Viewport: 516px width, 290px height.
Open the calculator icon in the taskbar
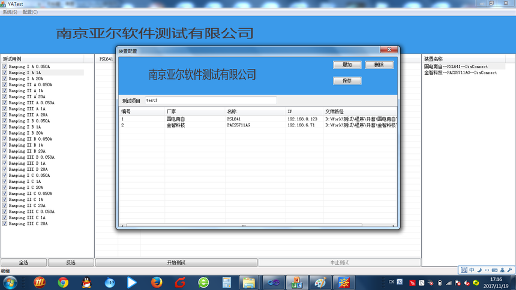tap(227, 282)
